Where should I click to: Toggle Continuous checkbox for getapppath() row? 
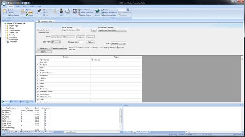point(45,110)
